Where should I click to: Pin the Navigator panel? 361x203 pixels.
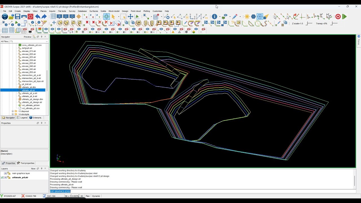tap(41, 37)
